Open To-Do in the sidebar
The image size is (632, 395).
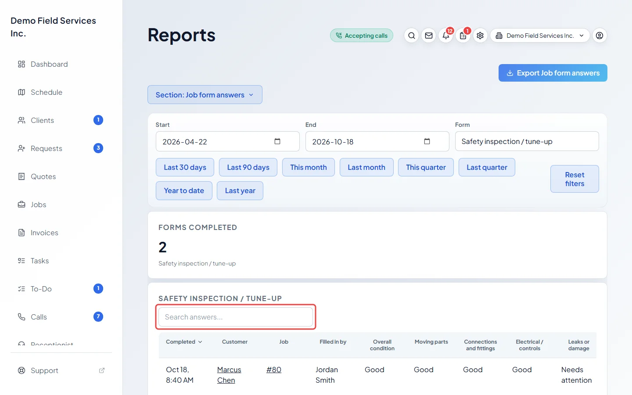pos(61,289)
